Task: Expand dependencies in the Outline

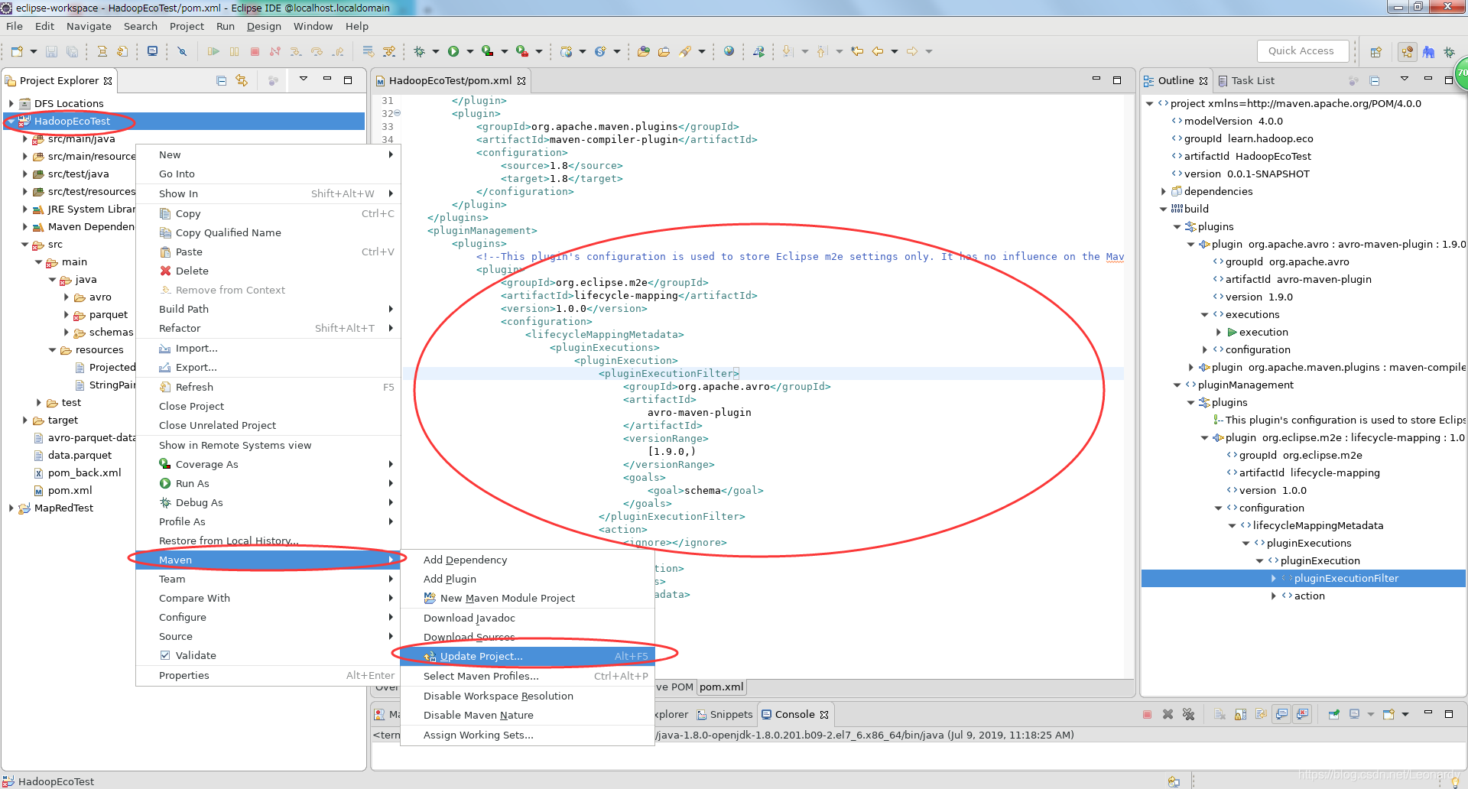Action: tap(1164, 191)
